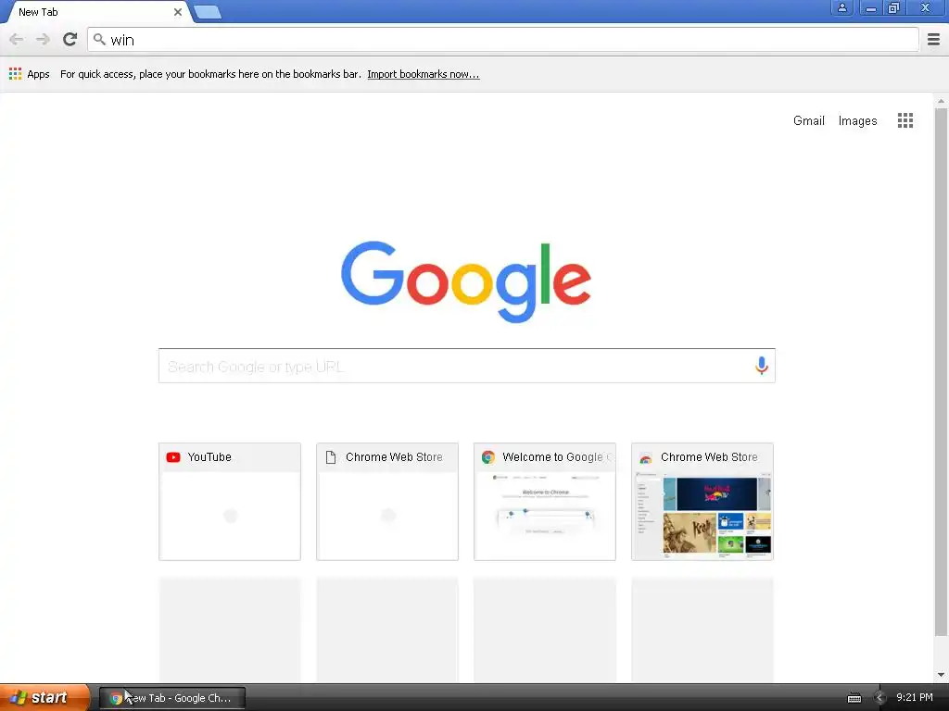
Task: Click the browser Back arrow
Action: pyautogui.click(x=17, y=40)
